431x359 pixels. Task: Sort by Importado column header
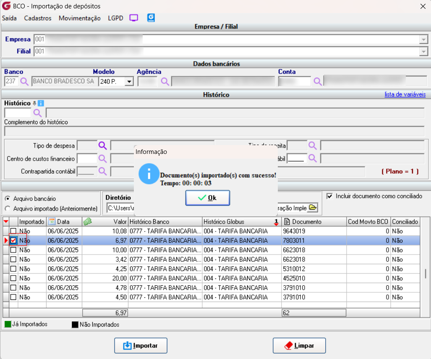pos(32,222)
